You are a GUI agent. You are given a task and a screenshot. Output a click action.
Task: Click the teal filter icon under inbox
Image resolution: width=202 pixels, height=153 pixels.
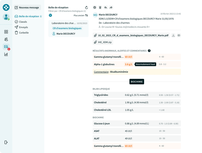[x=50, y=15]
